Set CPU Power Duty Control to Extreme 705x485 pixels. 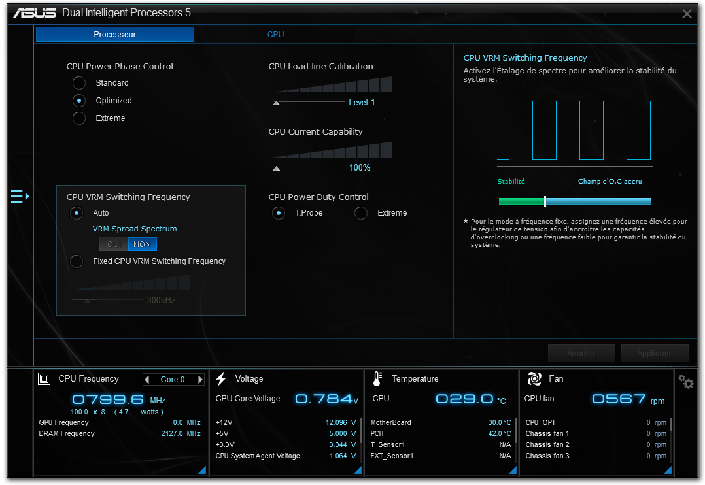pos(361,213)
